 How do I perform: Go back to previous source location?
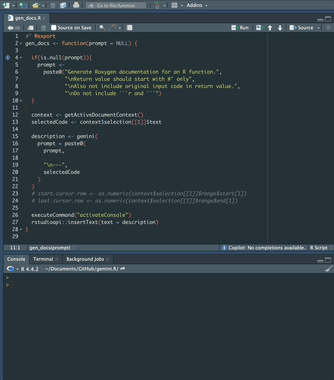click(10, 28)
